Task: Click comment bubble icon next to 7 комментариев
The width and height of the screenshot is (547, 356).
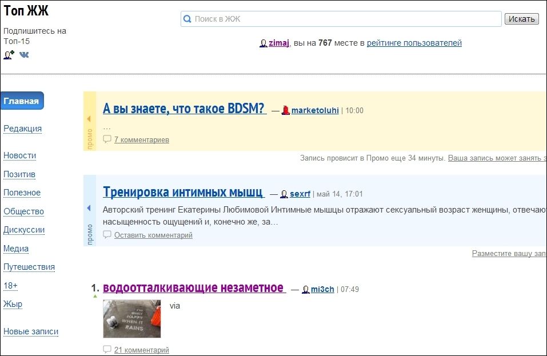Action: pyautogui.click(x=107, y=139)
